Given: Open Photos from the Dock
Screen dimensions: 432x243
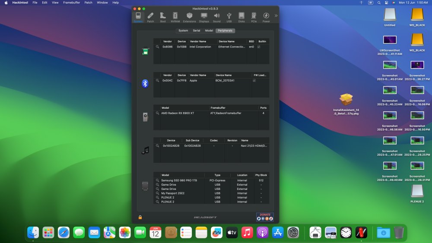Looking at the screenshot, I should click(125, 233).
